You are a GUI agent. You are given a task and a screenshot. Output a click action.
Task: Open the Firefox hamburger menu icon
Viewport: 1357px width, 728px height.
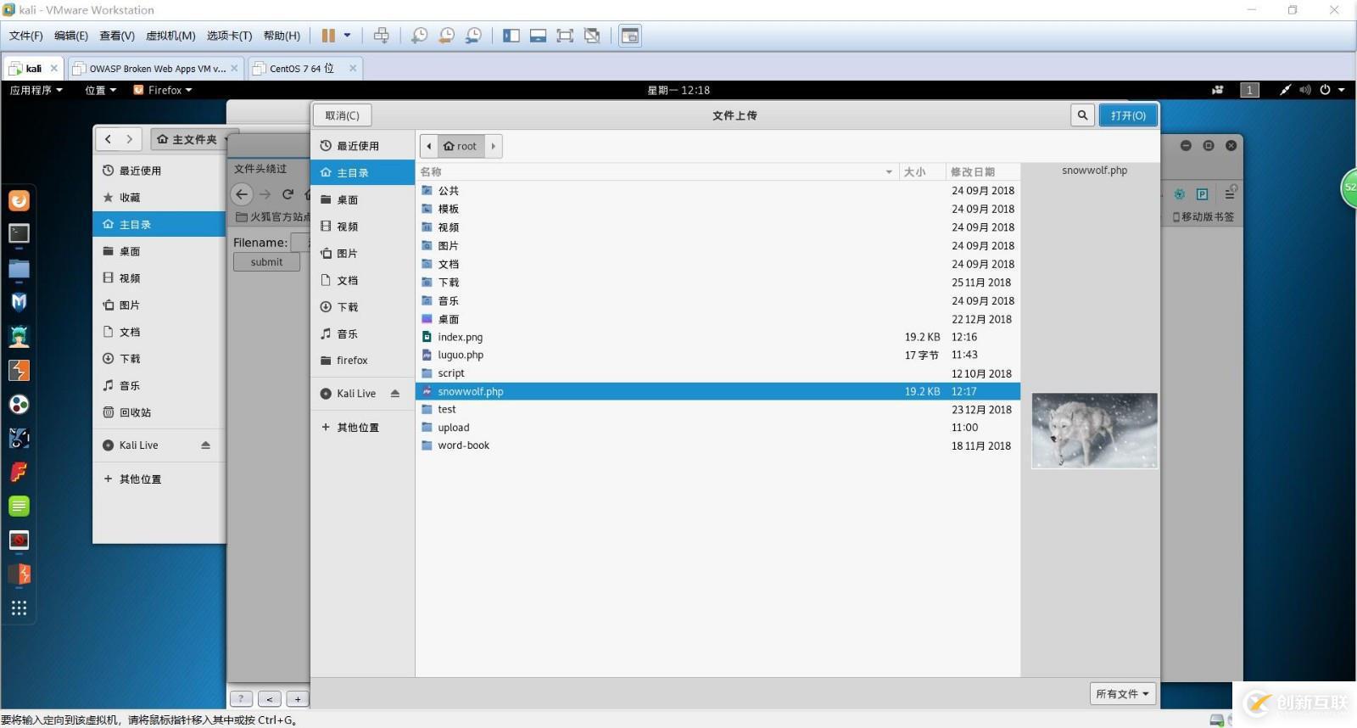[x=1230, y=194]
